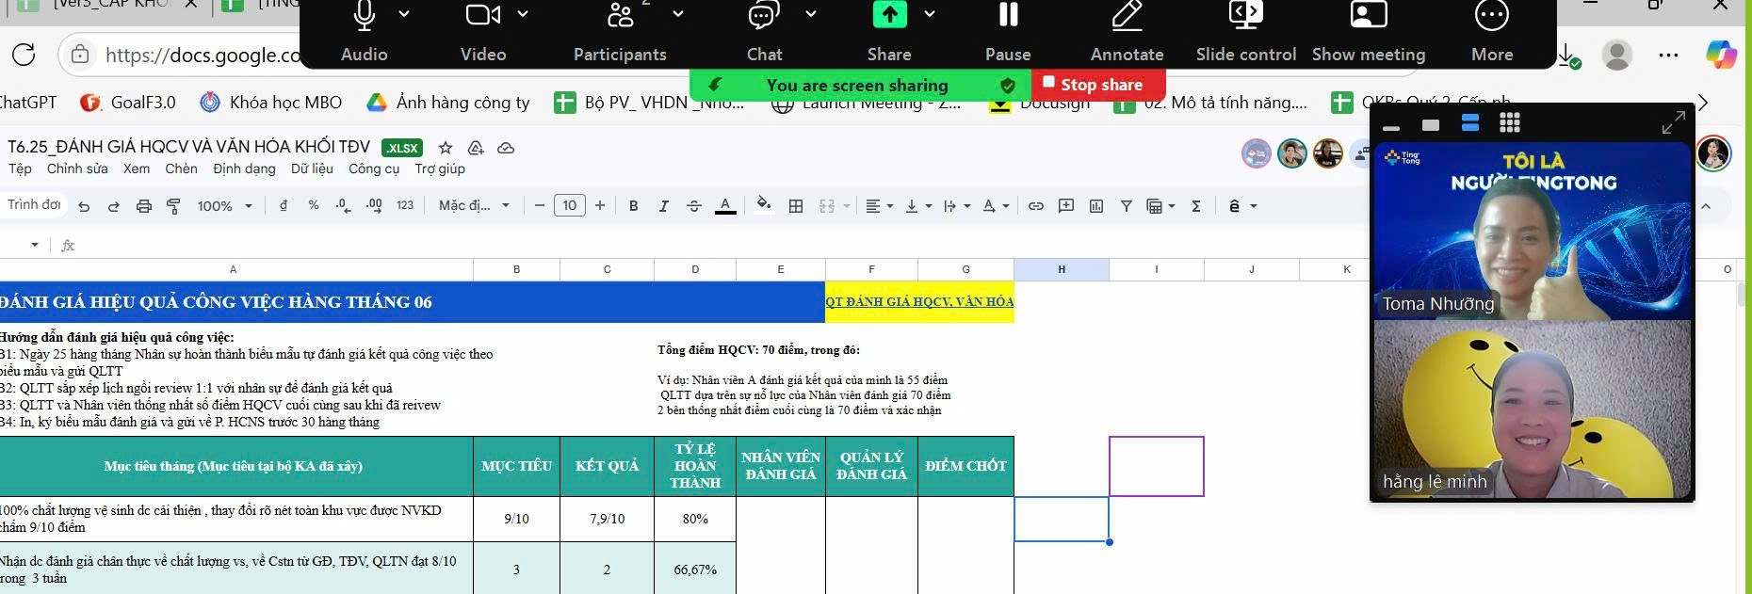Click the Insert chart icon
Screen dimensions: 1752x594
[x=1096, y=206]
